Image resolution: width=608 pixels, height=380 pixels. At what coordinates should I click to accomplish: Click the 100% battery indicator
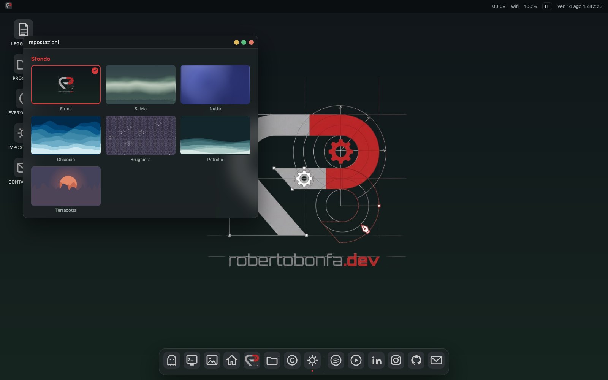(530, 6)
